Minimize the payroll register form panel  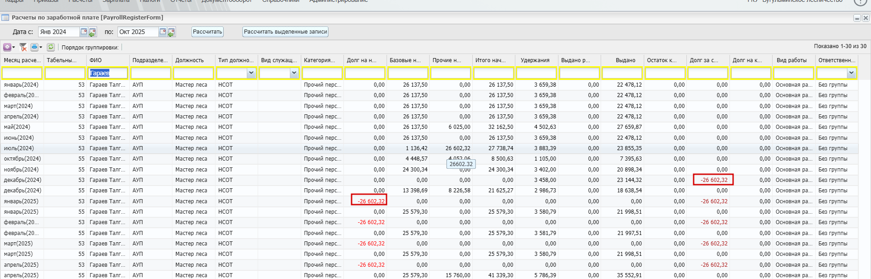coord(857,18)
